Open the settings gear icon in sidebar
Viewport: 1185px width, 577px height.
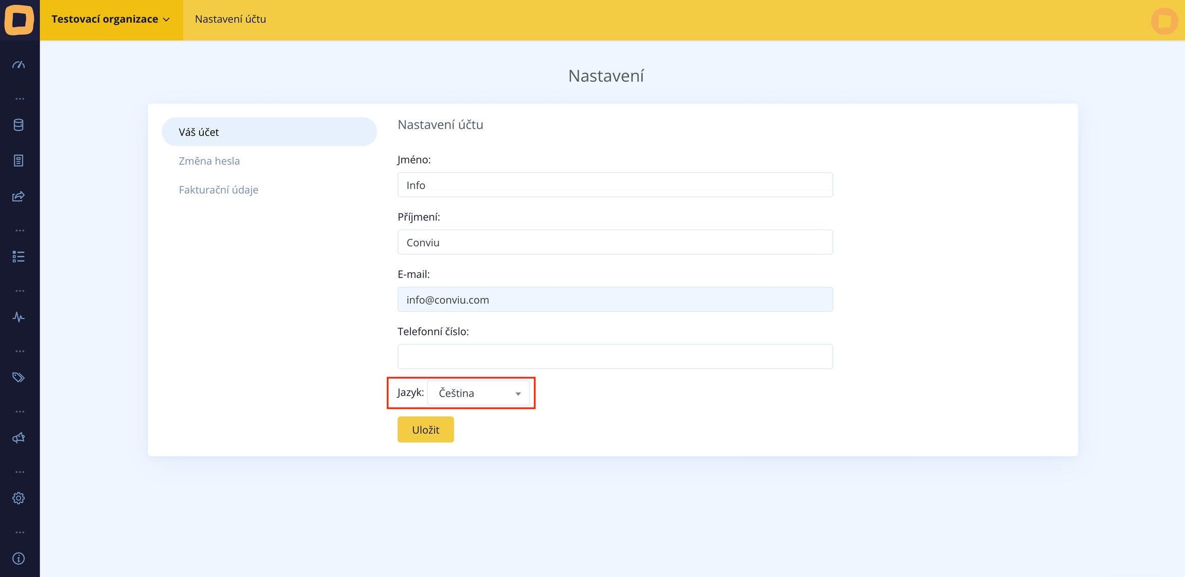point(19,498)
